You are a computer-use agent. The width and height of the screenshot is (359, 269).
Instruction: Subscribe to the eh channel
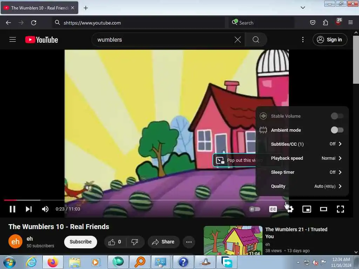81,242
